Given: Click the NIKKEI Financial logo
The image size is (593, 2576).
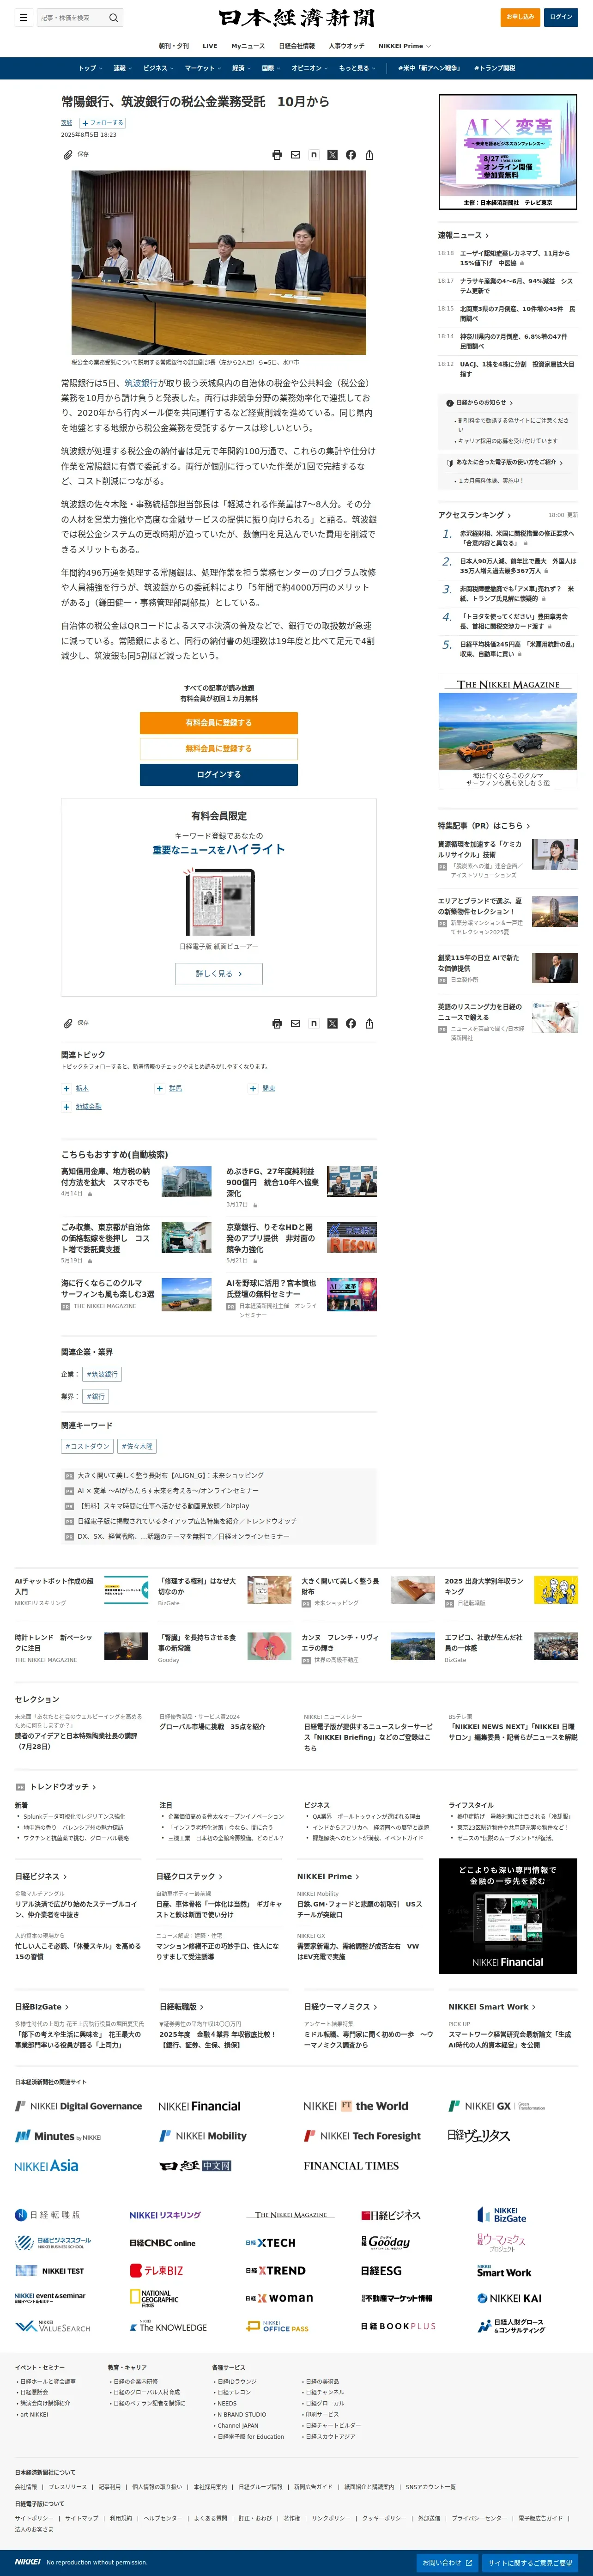Looking at the screenshot, I should 199,2105.
